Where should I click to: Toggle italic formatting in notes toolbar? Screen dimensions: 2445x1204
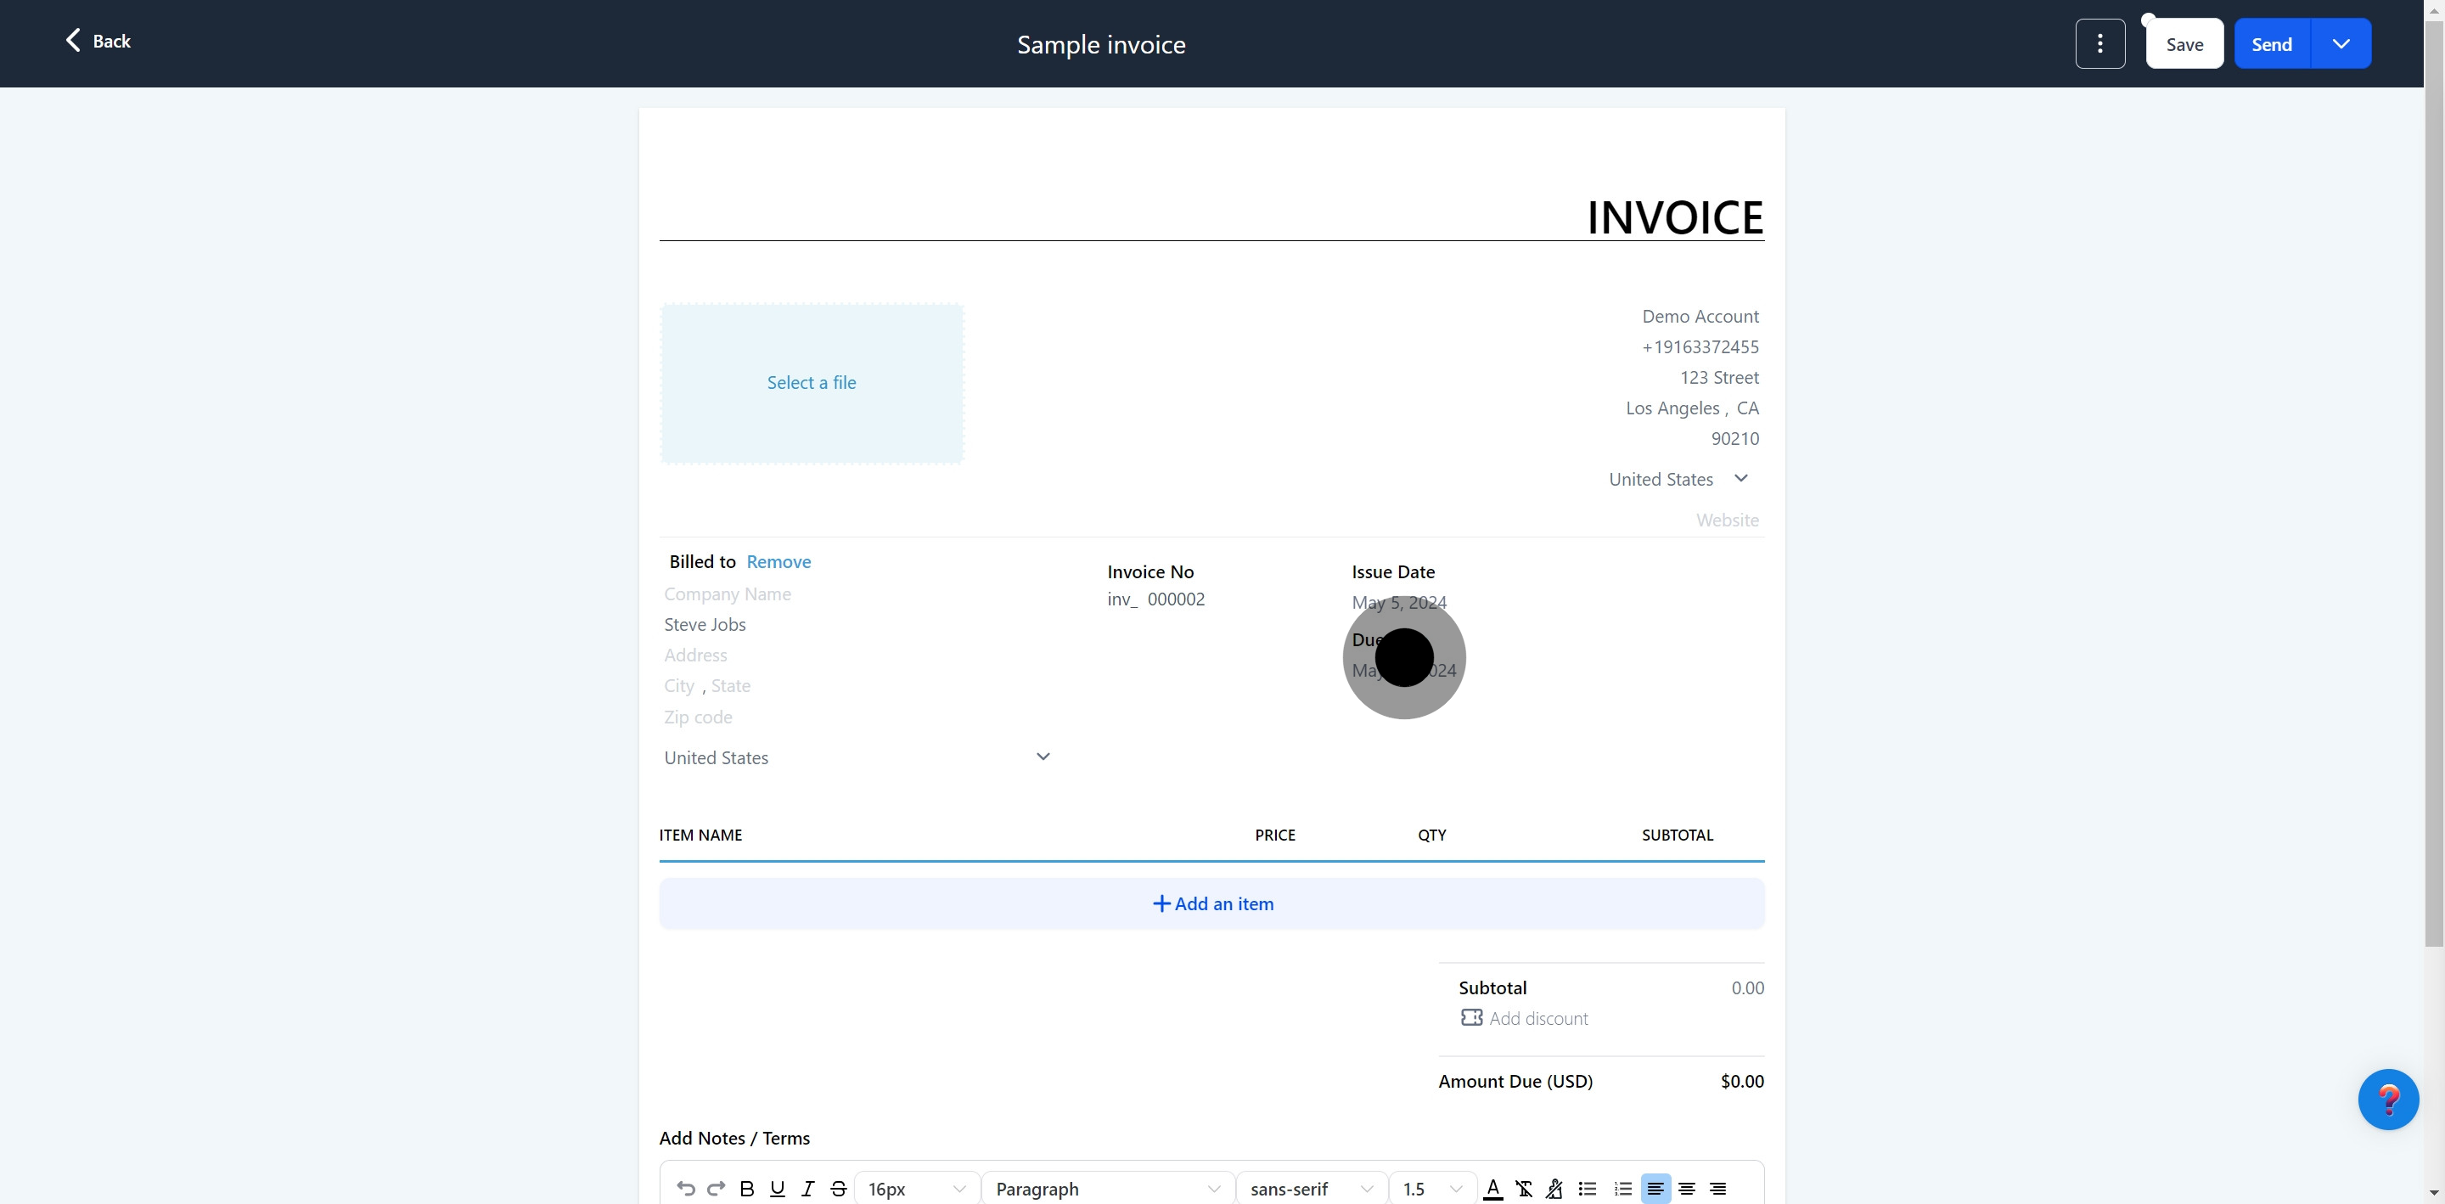(x=807, y=1188)
